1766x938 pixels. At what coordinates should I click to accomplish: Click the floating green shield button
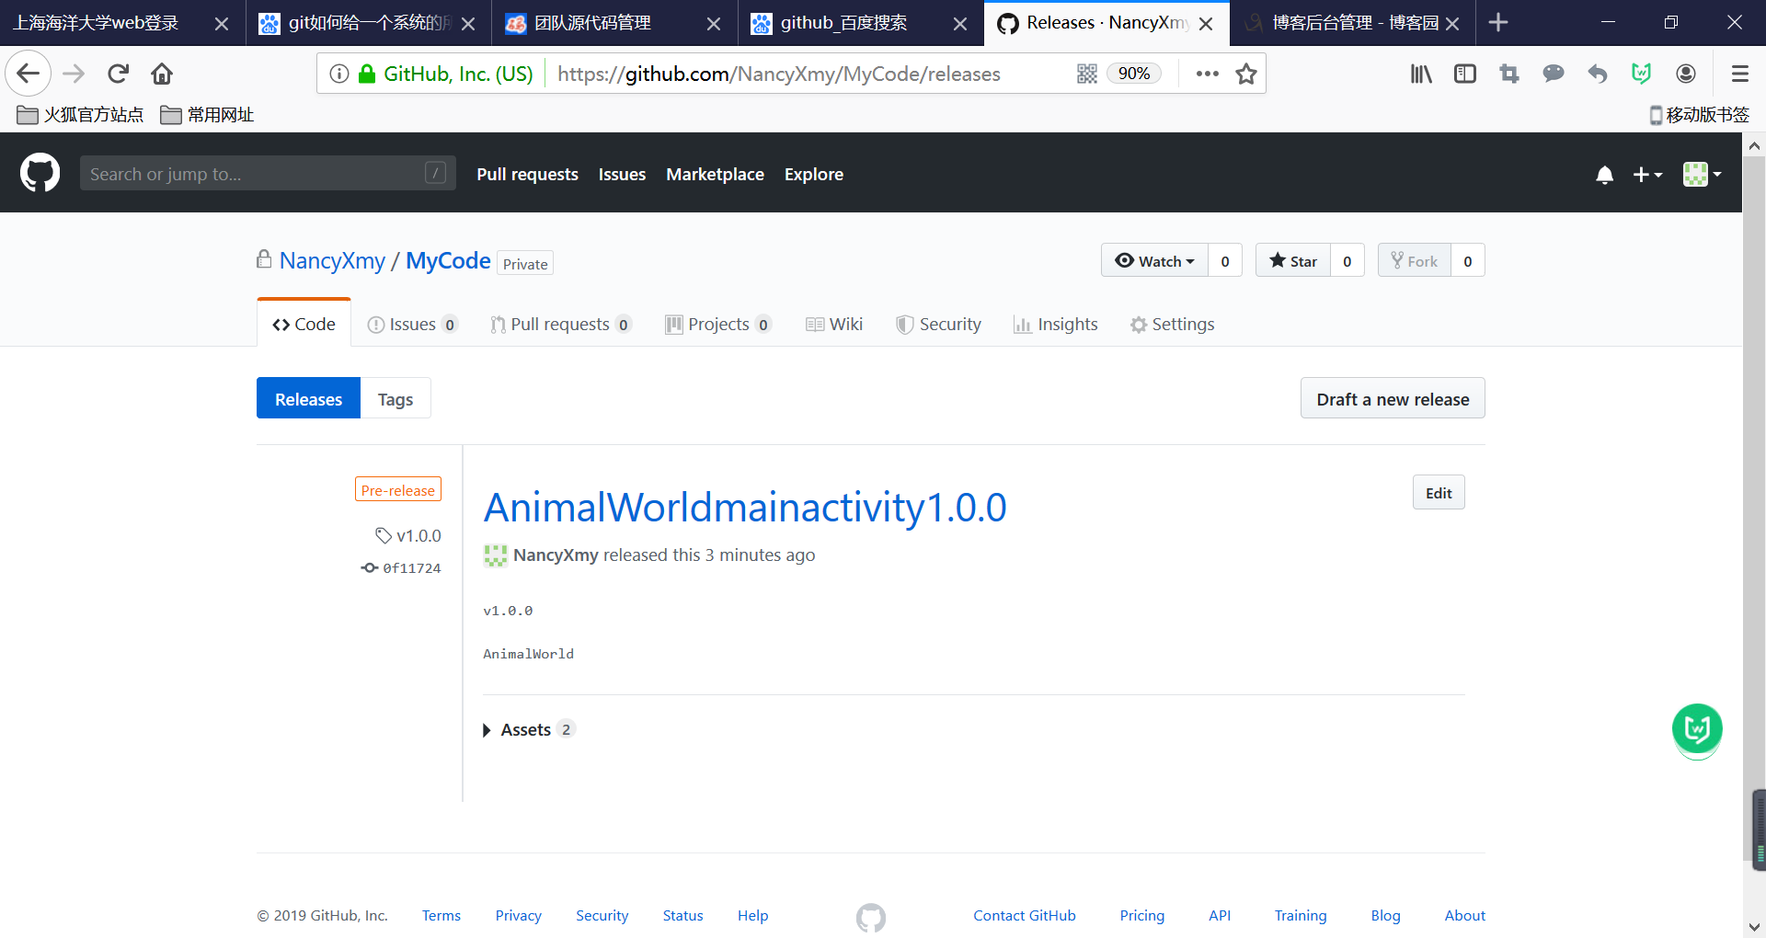(x=1697, y=730)
